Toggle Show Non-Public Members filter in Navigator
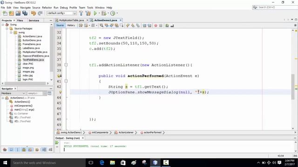298x167 pixels. click(24, 149)
